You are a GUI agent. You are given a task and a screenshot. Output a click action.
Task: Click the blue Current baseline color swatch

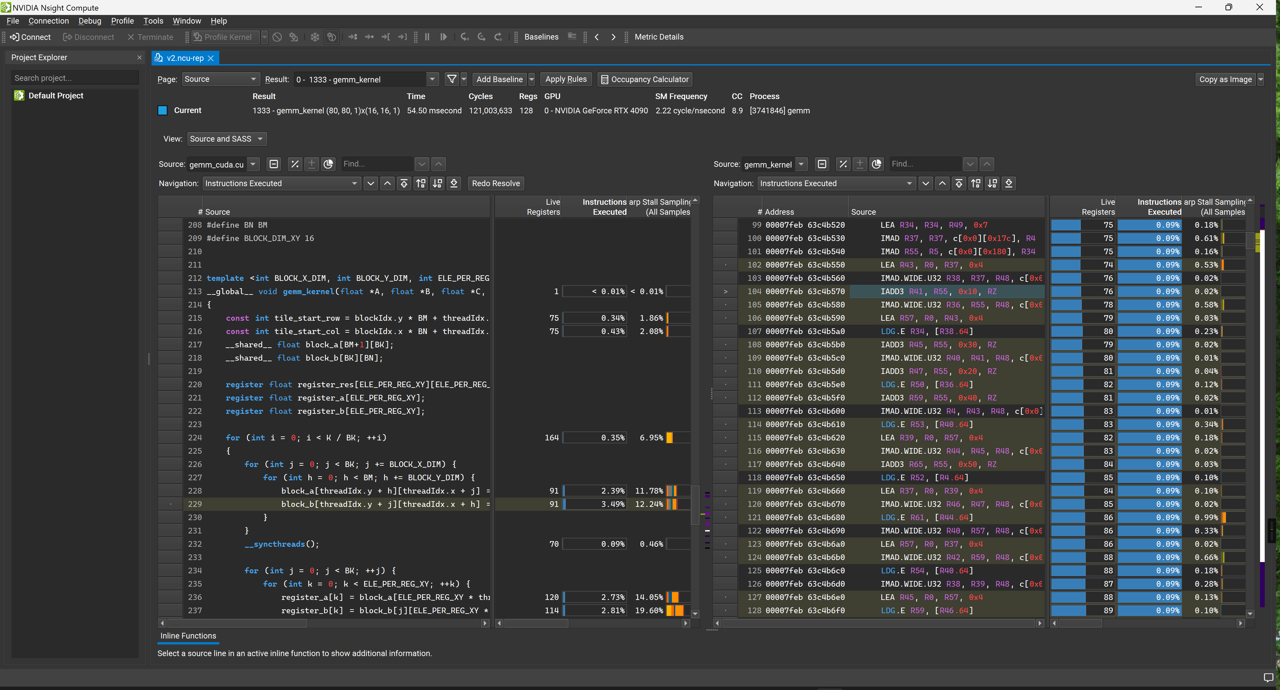coord(162,110)
